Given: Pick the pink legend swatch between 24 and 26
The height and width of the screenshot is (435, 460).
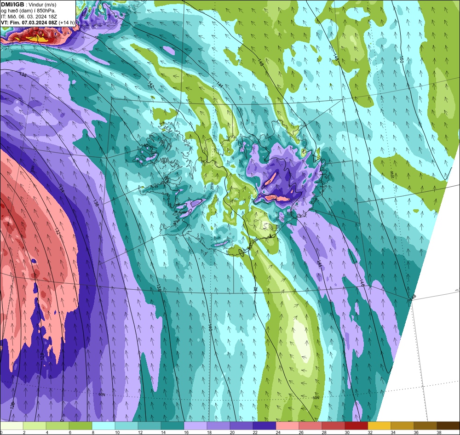Looking at the screenshot, I should pyautogui.click(x=287, y=426).
